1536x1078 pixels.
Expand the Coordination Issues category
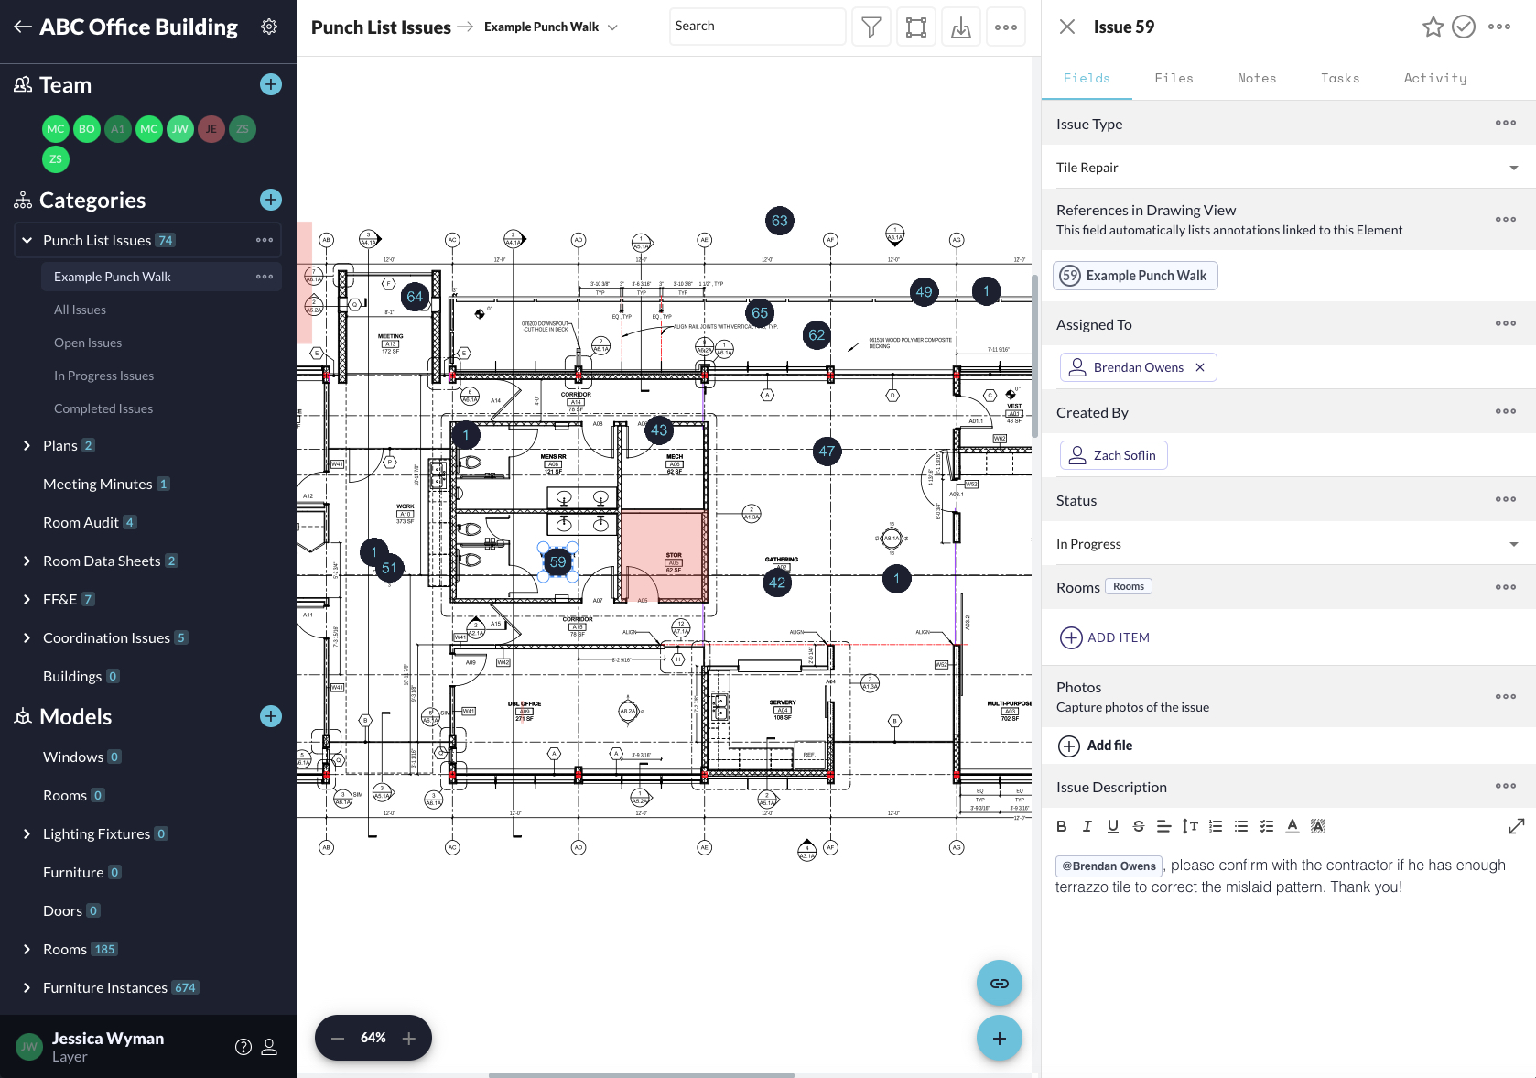(27, 637)
